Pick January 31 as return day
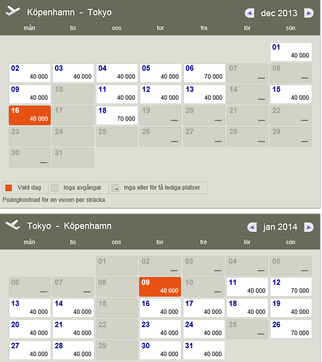This screenshot has height=362, width=322. (x=204, y=350)
